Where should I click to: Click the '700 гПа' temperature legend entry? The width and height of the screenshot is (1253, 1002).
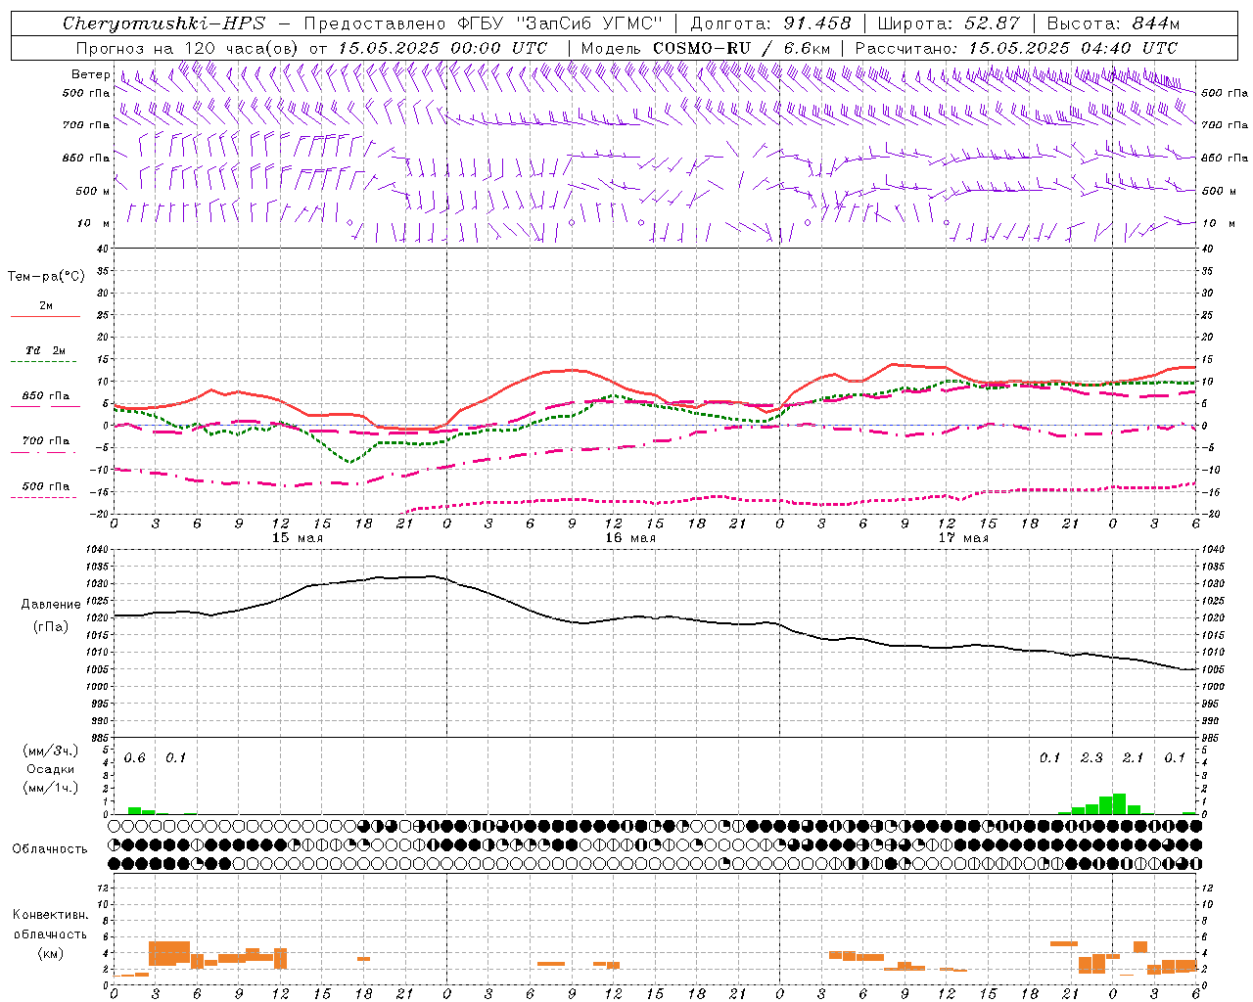[46, 440]
